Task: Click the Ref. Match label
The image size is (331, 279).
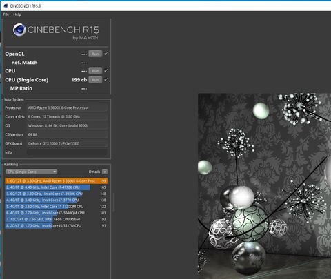Action: pyautogui.click(x=24, y=63)
